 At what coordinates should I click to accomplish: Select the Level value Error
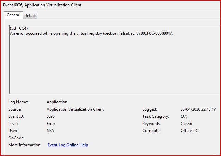[x=51, y=124]
